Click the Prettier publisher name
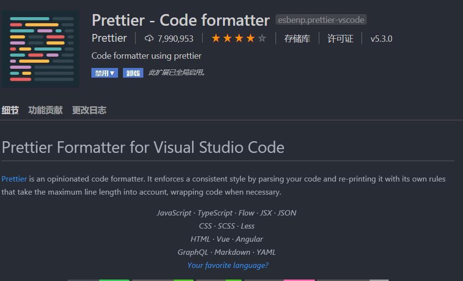Image resolution: width=463 pixels, height=281 pixels. coord(109,38)
